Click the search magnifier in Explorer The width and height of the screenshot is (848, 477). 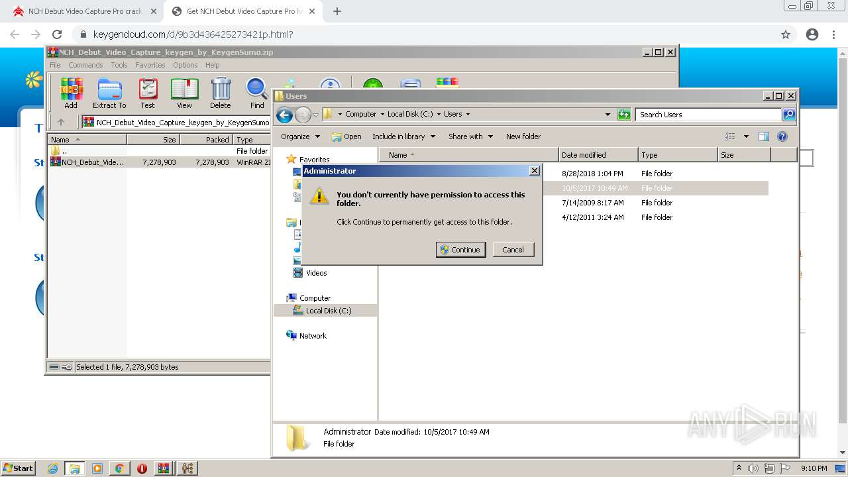click(788, 115)
